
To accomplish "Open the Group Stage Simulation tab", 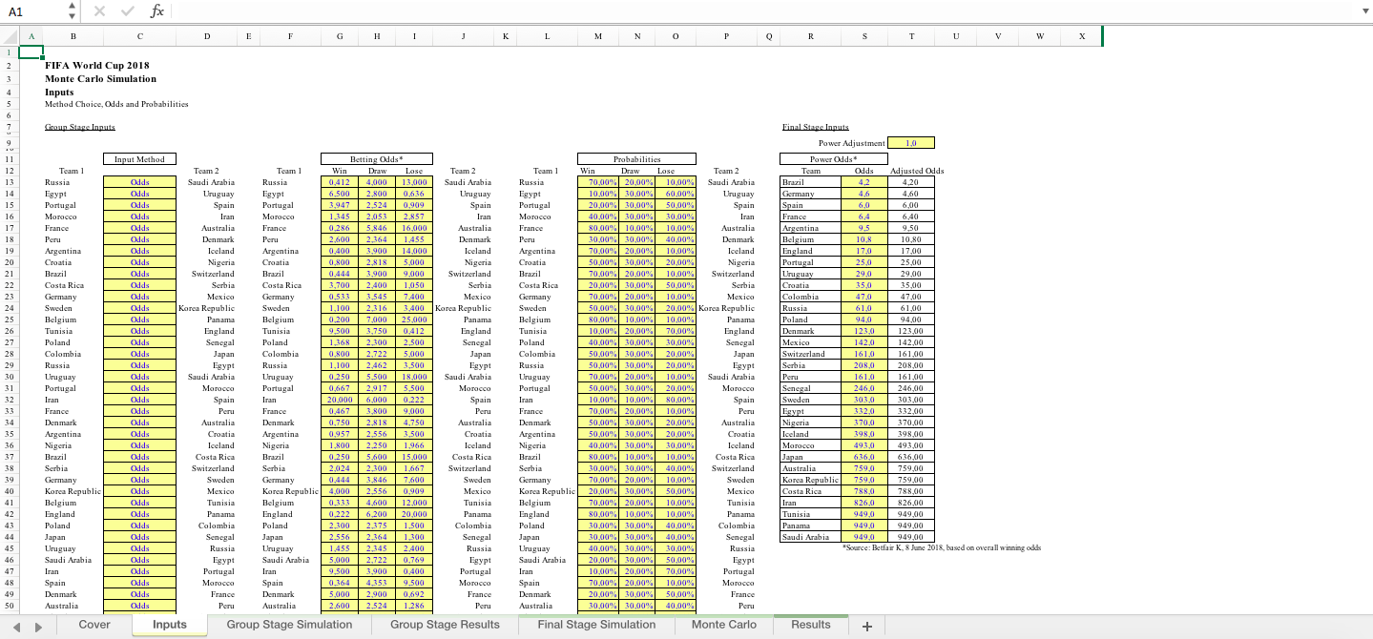I will (289, 625).
